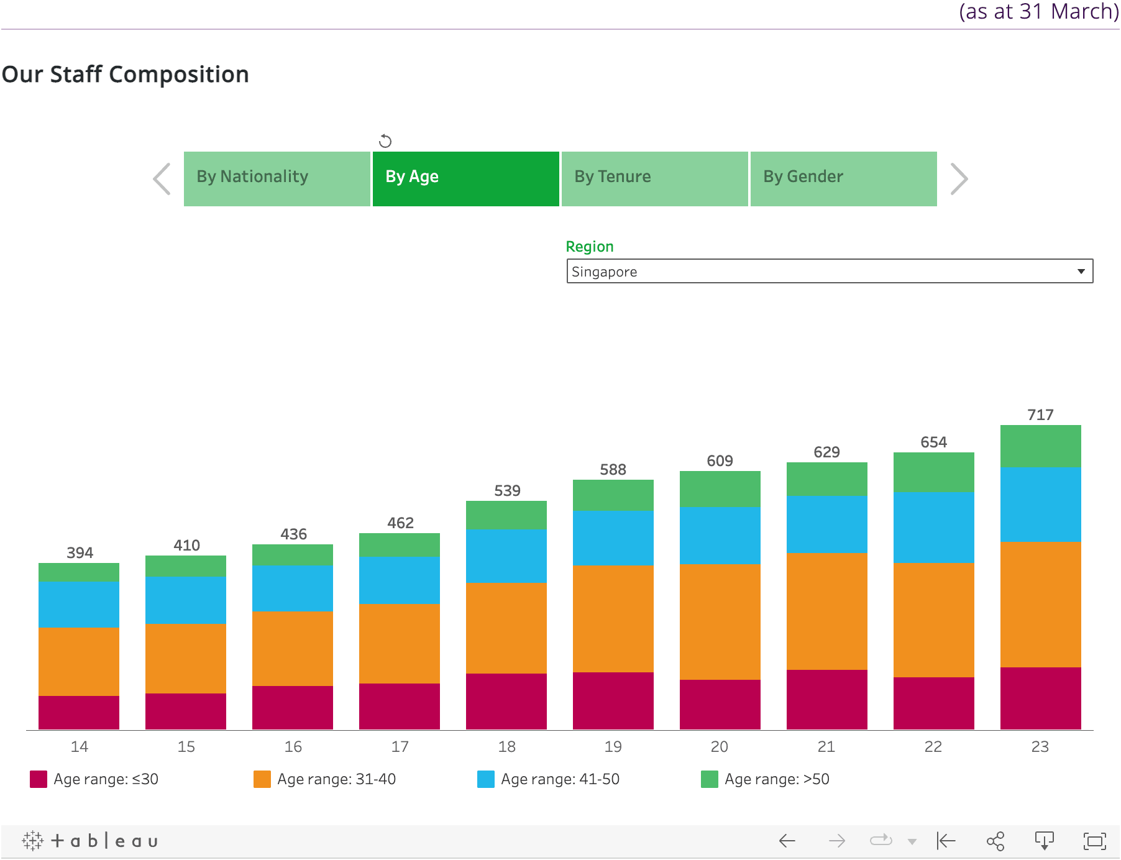
Task: Click the total label 588
Action: pos(613,470)
